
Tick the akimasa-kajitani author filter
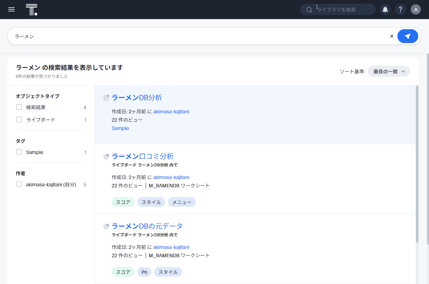19,185
